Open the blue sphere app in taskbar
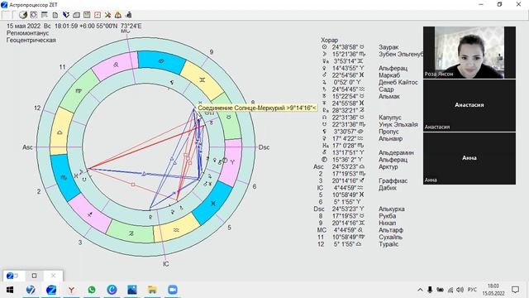 click(31, 290)
